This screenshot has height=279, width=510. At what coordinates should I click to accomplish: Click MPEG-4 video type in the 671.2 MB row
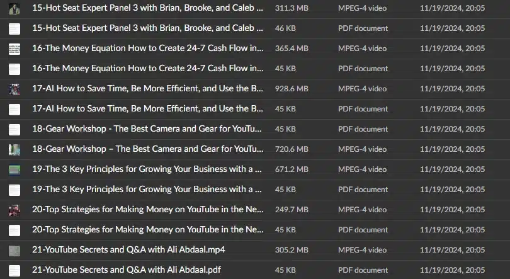(362, 169)
